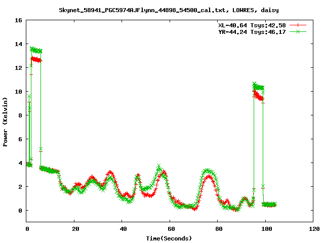The height and width of the screenshot is (243, 324).
Task: Click the y-axis tick label 10
Action: coord(18,92)
